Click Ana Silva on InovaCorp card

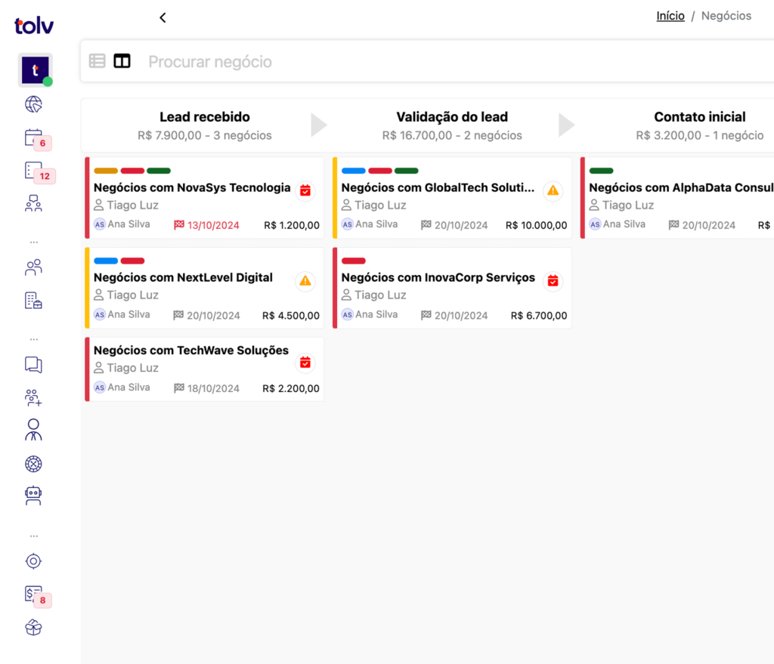coord(376,315)
